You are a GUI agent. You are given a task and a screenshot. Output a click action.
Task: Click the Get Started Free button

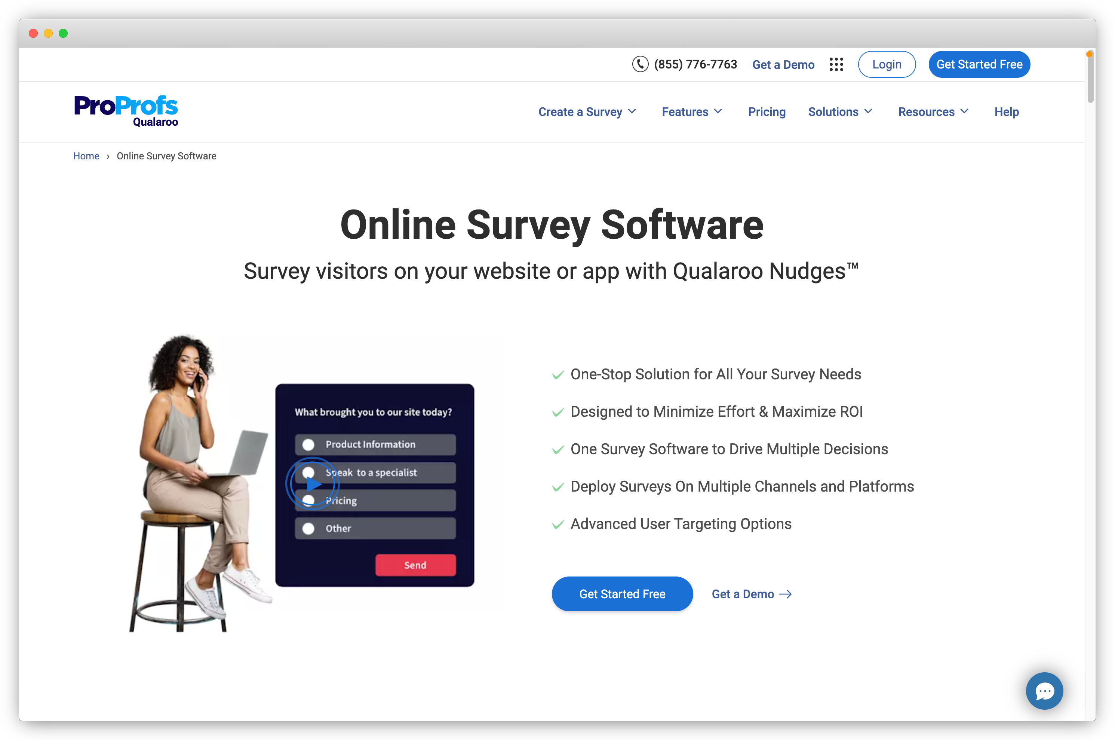pyautogui.click(x=622, y=594)
